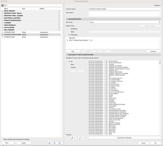Expand the PRODUCT SPECIFICATION group

(x=2, y=20)
